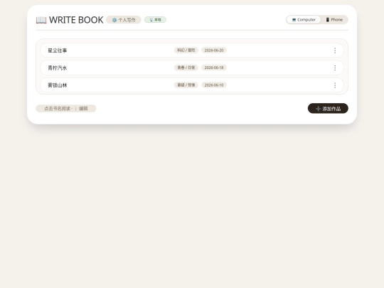The width and height of the screenshot is (384, 288).
Task: Click the 科幻 / 冒险 genre tag
Action: [x=186, y=50]
